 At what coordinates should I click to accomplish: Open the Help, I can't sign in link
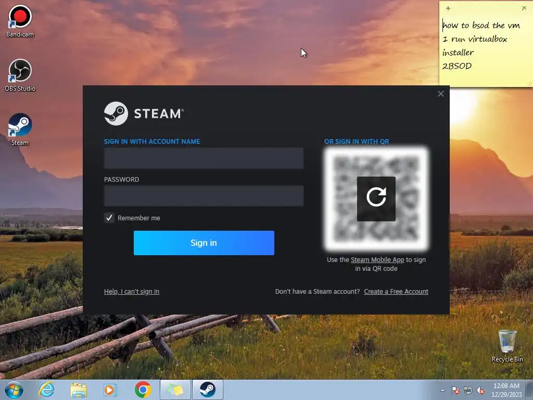point(132,292)
